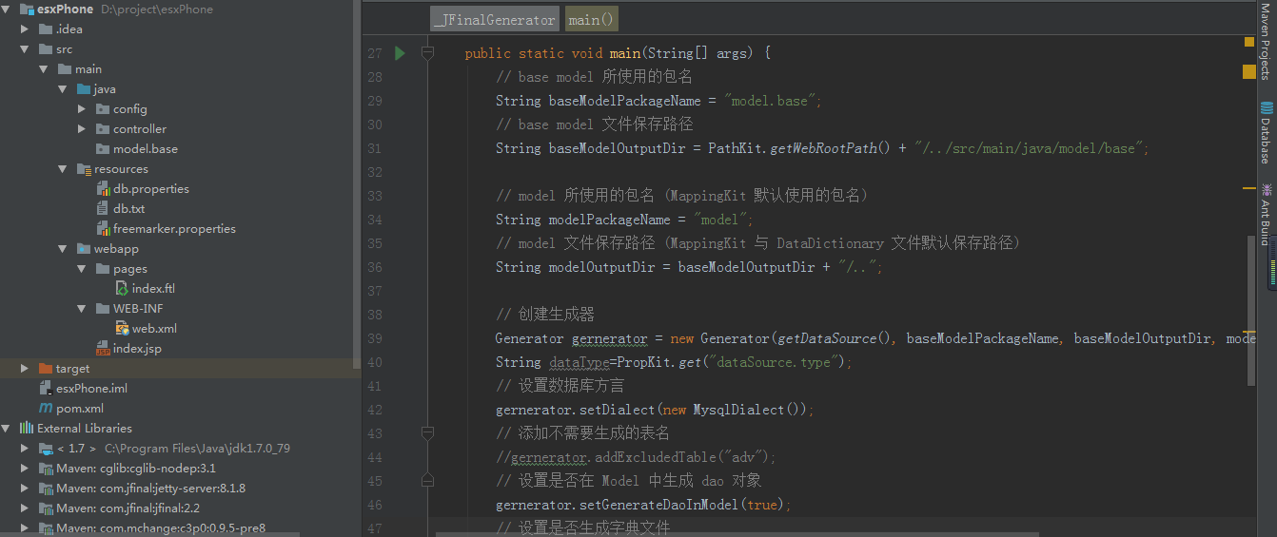The width and height of the screenshot is (1277, 537).
Task: Expand the config package
Action: pos(82,108)
